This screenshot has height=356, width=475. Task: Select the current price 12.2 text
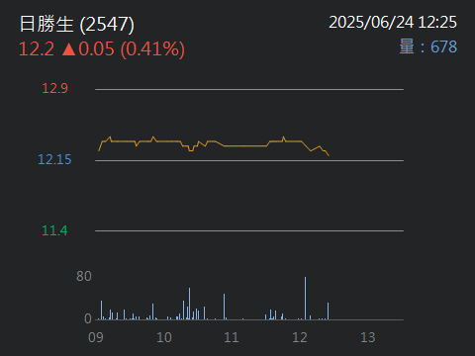[37, 48]
